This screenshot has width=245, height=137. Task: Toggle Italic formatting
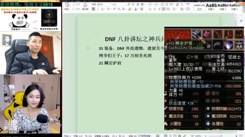(x=98, y=9)
